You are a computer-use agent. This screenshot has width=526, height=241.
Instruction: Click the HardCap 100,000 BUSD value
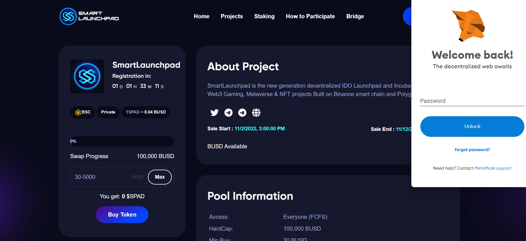(302, 229)
